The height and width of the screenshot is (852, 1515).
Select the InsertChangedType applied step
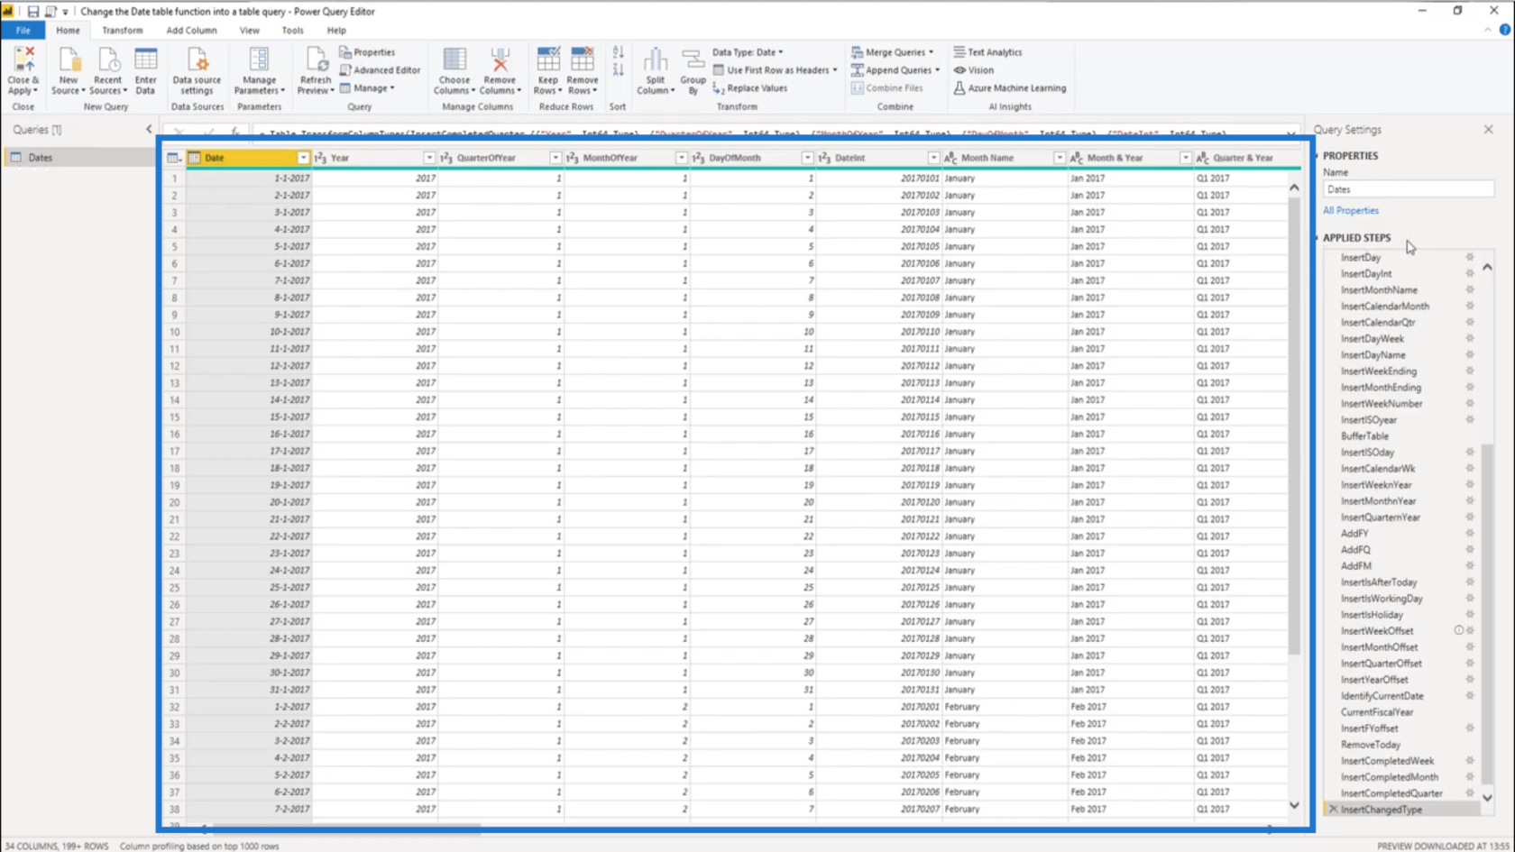coord(1382,809)
